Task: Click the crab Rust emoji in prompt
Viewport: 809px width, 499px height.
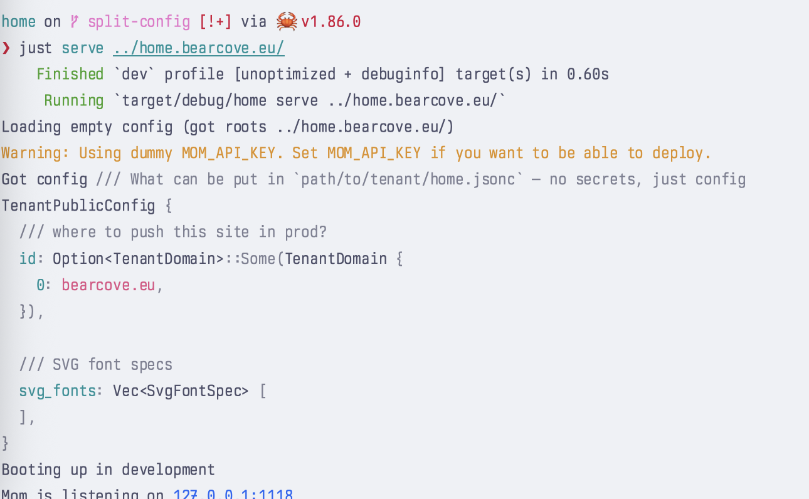Action: click(287, 22)
